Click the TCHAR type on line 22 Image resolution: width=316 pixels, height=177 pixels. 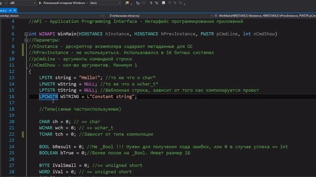(x=46, y=134)
